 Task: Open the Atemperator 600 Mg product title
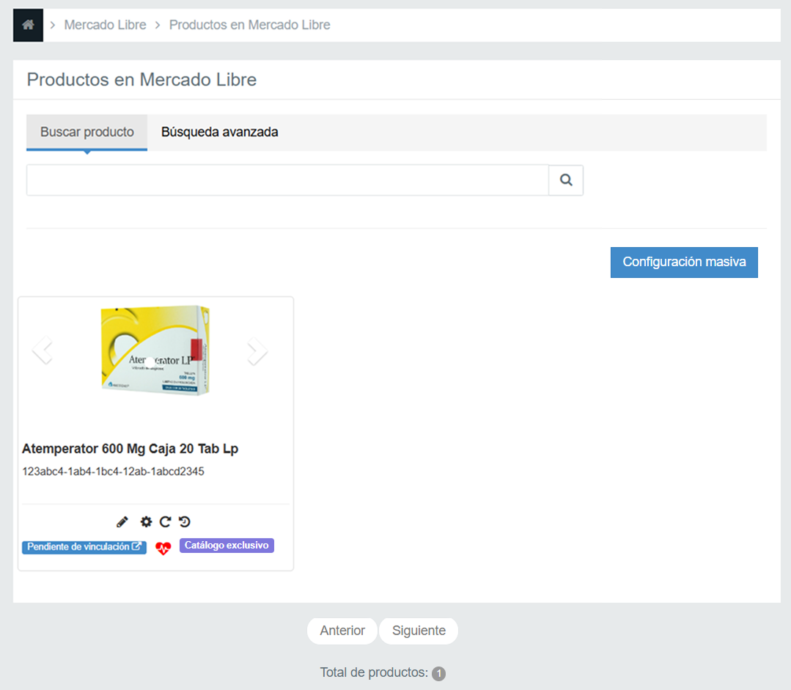coord(130,449)
